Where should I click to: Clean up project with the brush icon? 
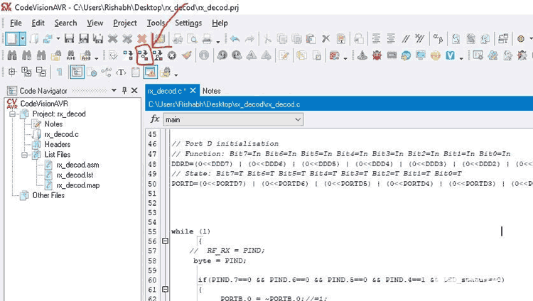[x=187, y=55]
